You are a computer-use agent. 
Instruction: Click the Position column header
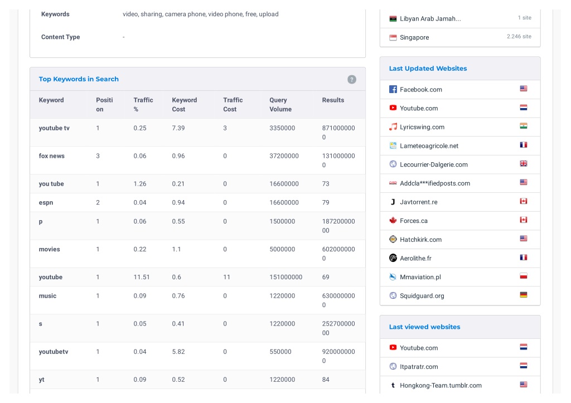point(104,104)
